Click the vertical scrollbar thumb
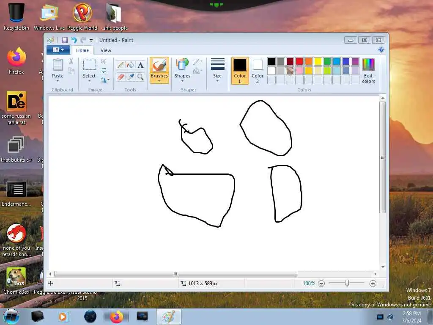 382,157
